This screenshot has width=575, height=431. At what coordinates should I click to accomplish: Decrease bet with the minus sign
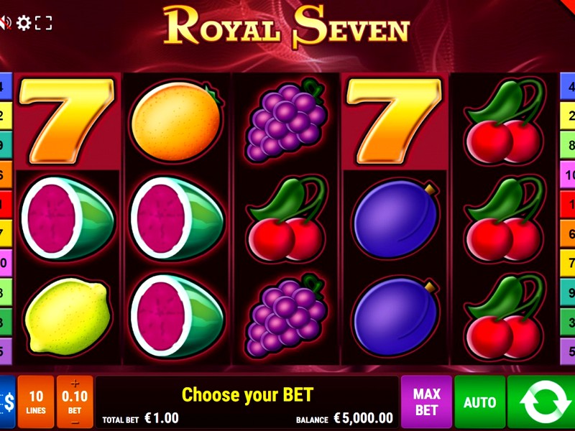[75, 422]
